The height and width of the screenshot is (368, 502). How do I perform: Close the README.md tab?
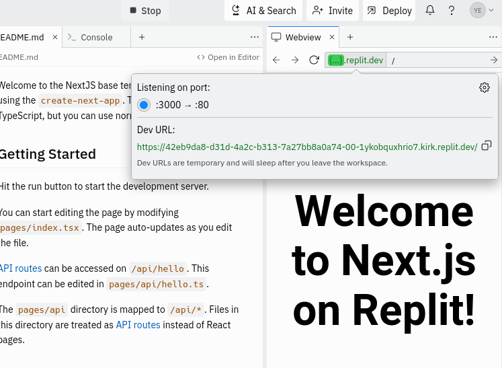pyautogui.click(x=55, y=37)
